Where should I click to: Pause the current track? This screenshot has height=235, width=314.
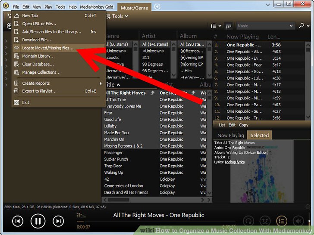[x=38, y=221]
